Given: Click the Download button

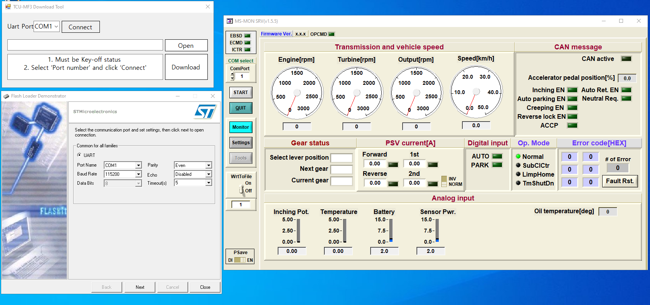Looking at the screenshot, I should click(x=186, y=67).
